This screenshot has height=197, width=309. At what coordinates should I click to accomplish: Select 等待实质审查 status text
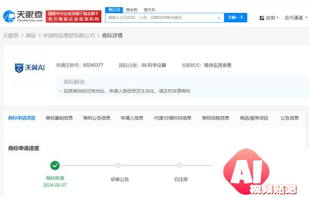point(218,66)
